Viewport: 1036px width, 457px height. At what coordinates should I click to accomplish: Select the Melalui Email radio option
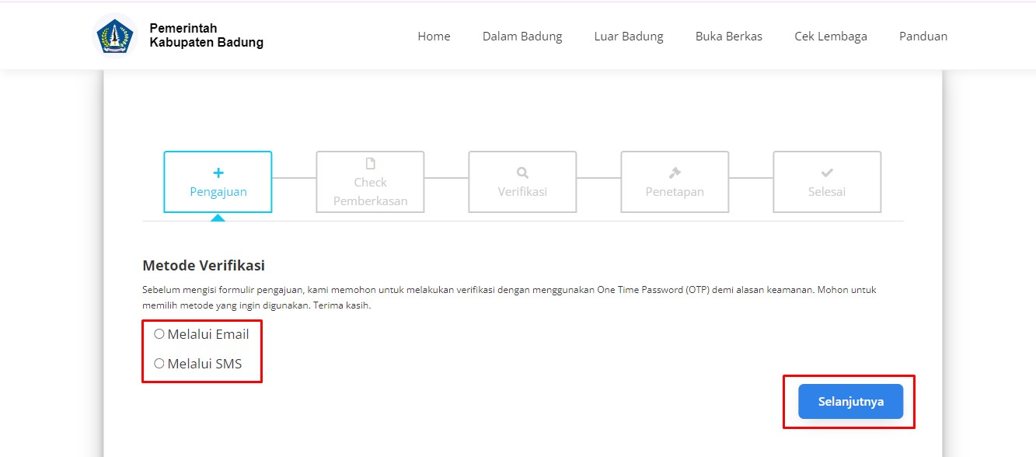(x=159, y=334)
